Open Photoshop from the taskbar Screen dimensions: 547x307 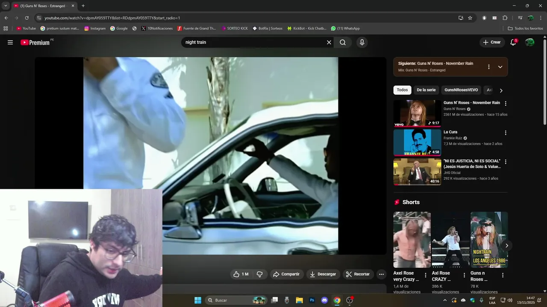[x=312, y=300]
